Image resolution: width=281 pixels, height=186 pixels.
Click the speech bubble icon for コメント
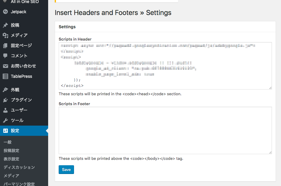tap(5, 56)
